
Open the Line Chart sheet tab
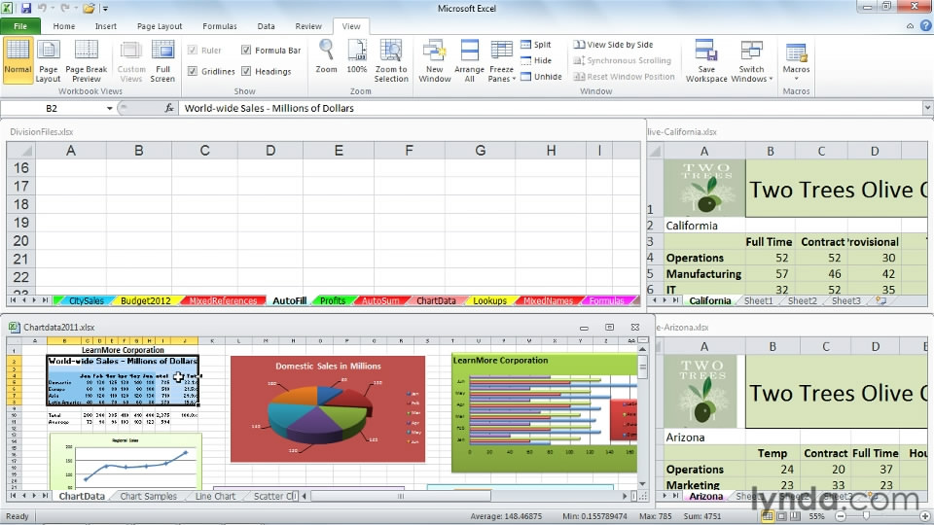215,496
